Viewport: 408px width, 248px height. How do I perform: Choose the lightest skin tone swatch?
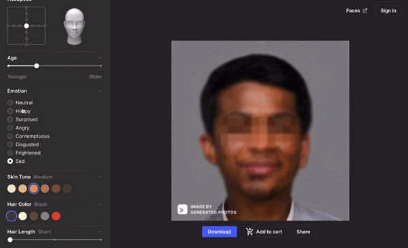[x=12, y=189]
